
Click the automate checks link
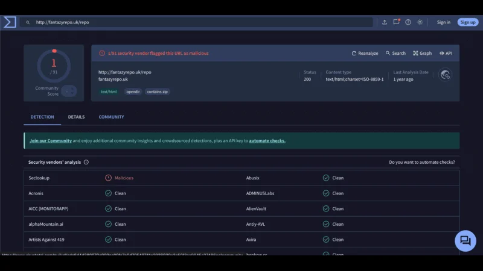(267, 141)
